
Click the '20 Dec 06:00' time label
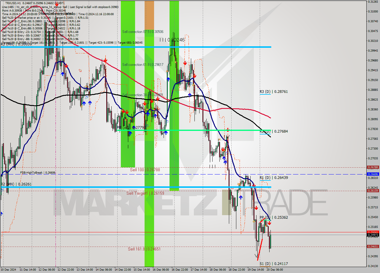coord(275,270)
